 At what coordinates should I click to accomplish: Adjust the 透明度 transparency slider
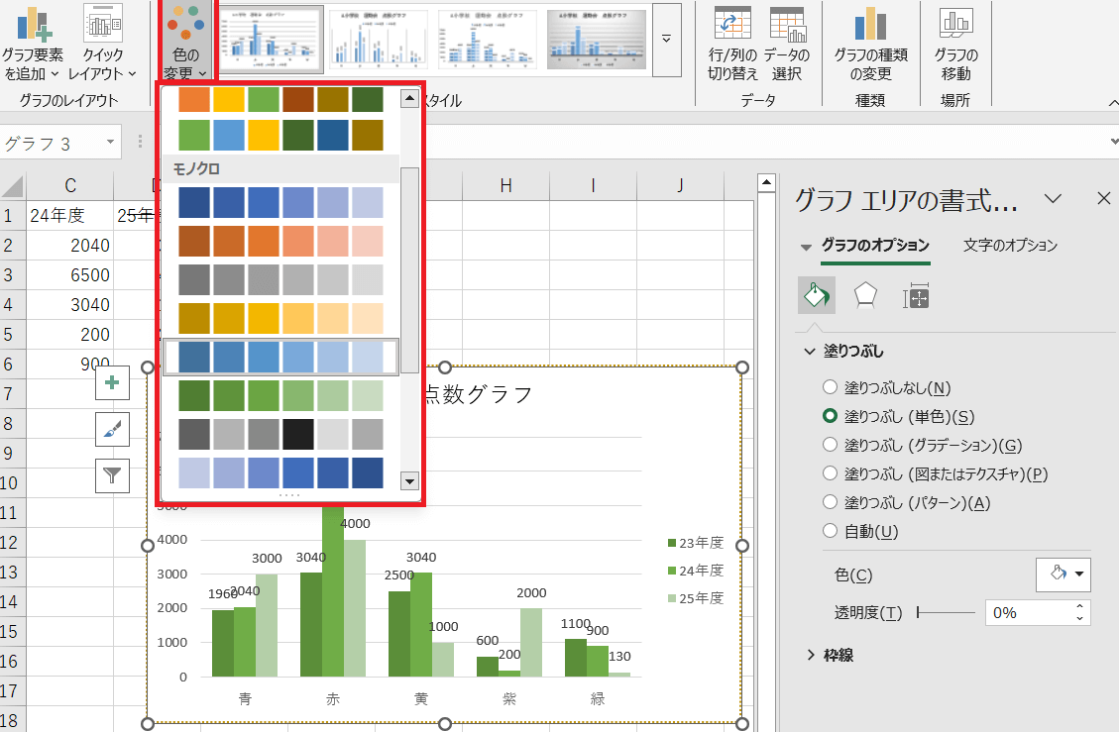946,612
